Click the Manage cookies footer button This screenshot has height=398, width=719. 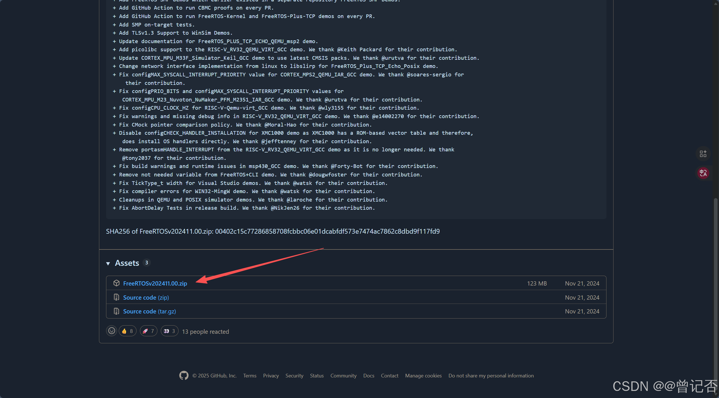(423, 376)
